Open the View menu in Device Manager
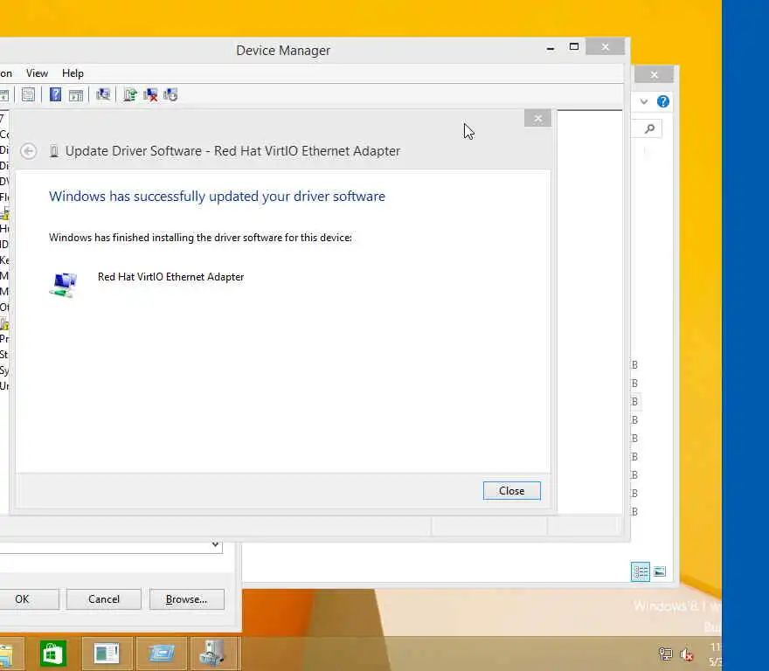The width and height of the screenshot is (769, 671). [x=37, y=73]
